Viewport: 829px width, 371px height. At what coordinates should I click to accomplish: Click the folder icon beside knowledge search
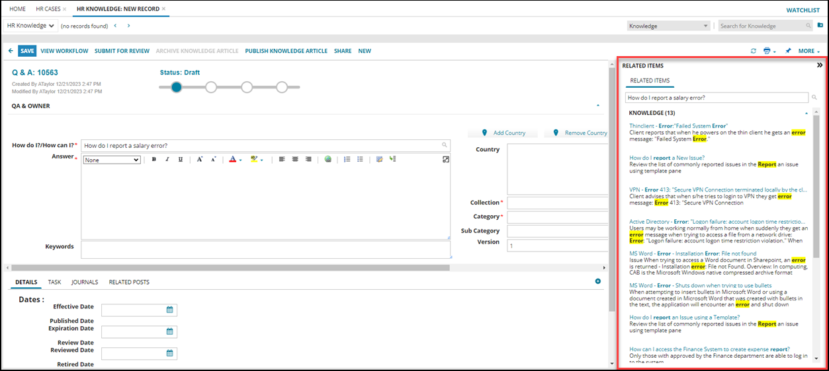click(820, 26)
